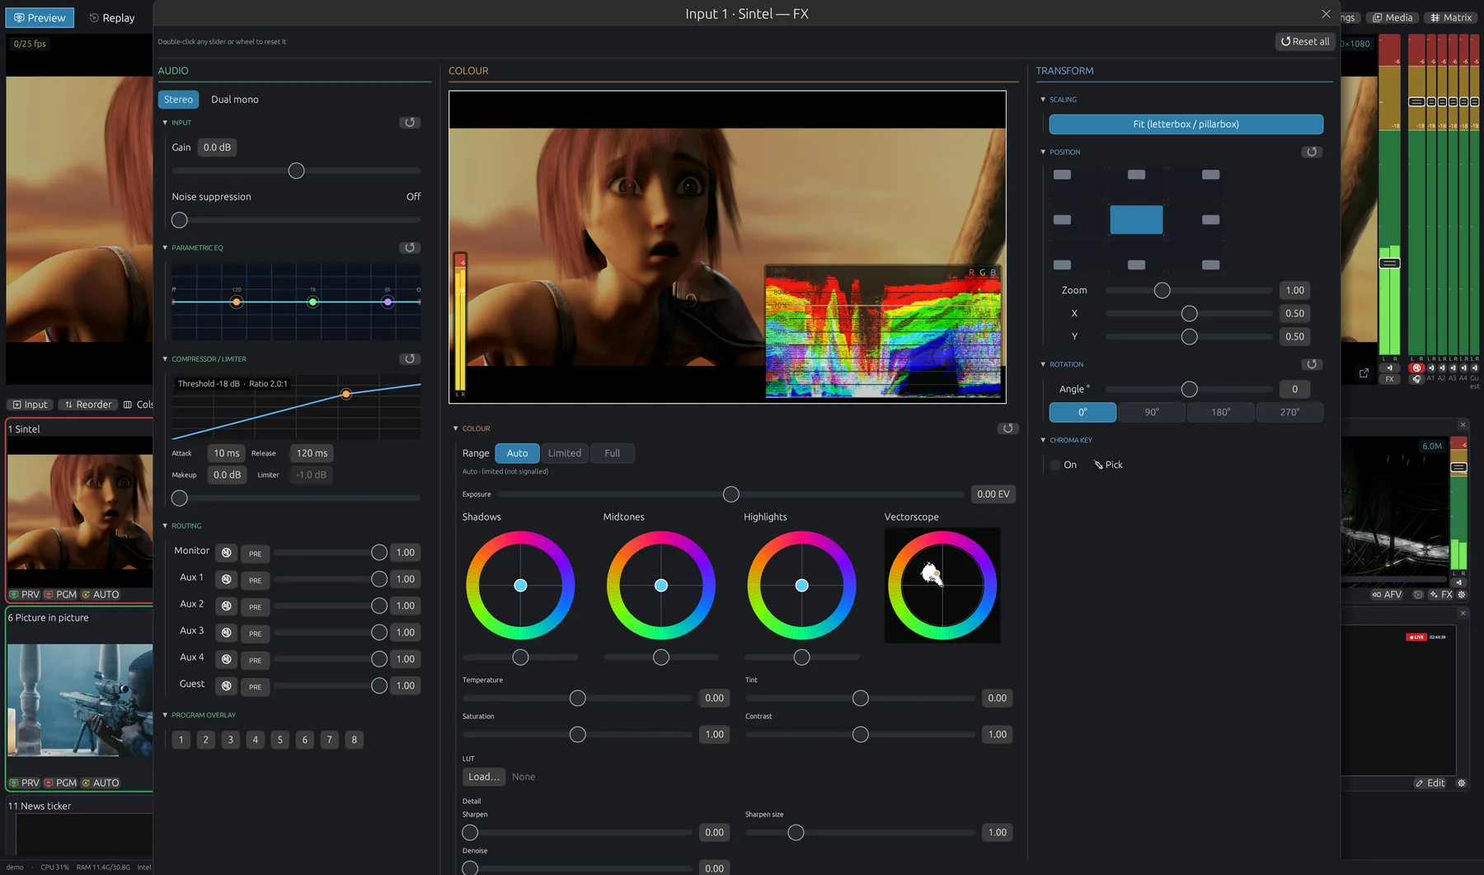This screenshot has width=1484, height=875.
Task: Click the Shadows colour wheel
Action: coord(520,585)
